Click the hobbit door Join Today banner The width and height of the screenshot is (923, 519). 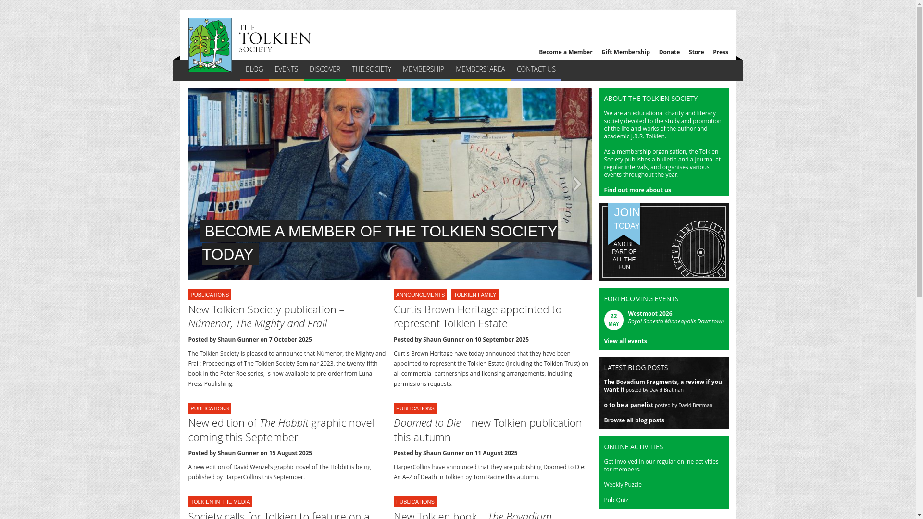[x=664, y=242]
